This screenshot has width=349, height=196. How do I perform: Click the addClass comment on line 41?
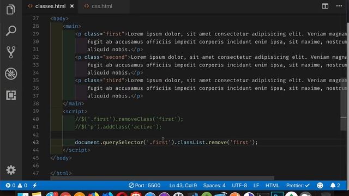[118, 127]
